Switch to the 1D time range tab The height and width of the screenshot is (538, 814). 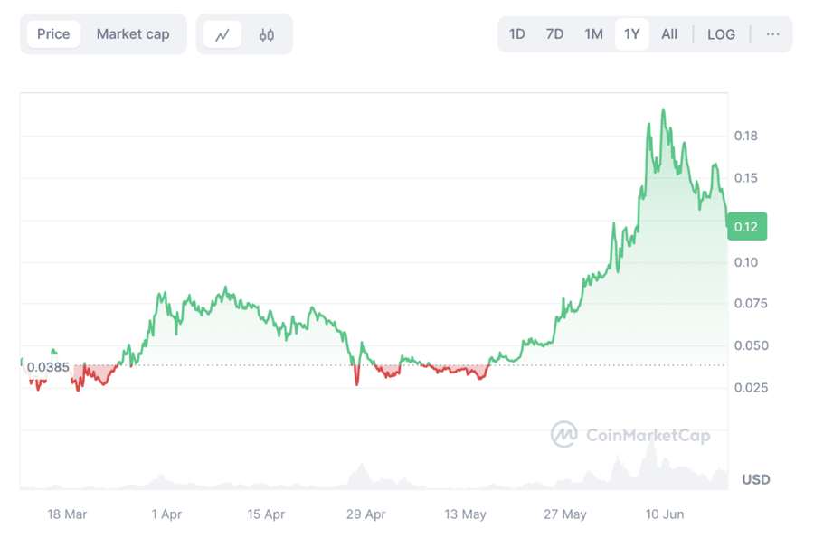pyautogui.click(x=516, y=33)
